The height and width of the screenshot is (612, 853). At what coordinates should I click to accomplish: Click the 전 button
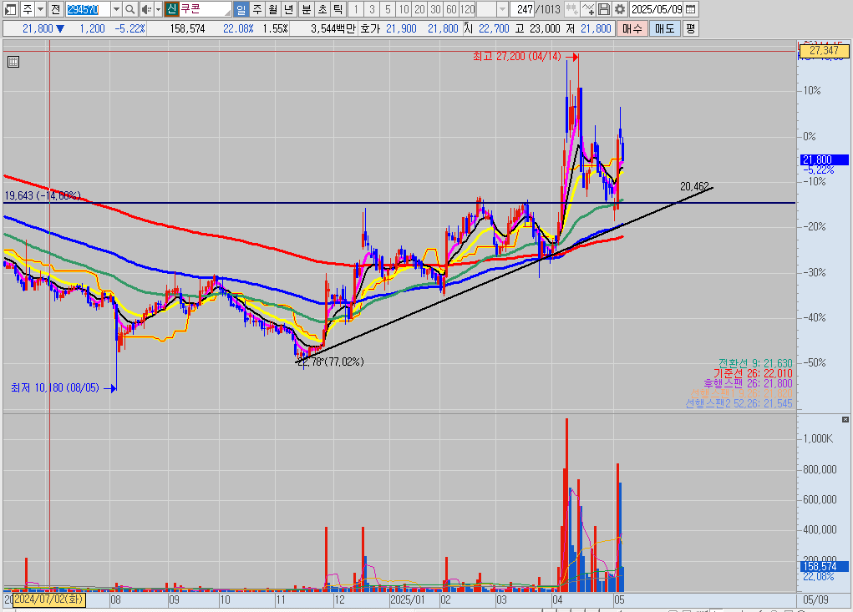(x=55, y=9)
